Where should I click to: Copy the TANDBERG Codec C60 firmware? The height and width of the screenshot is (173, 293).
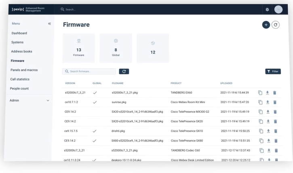(x=261, y=150)
